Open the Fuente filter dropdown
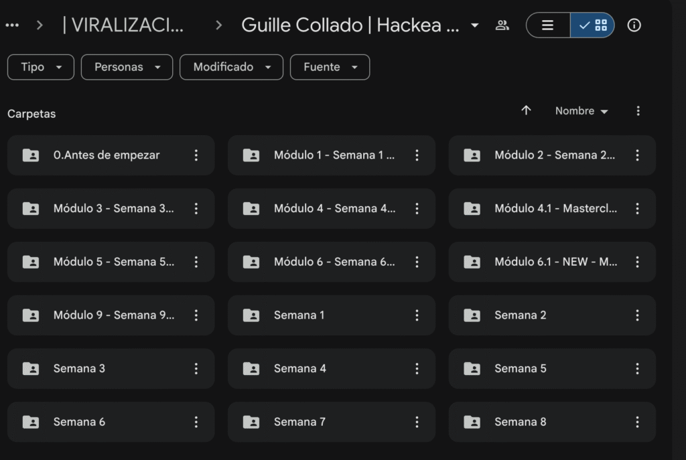 click(x=330, y=67)
